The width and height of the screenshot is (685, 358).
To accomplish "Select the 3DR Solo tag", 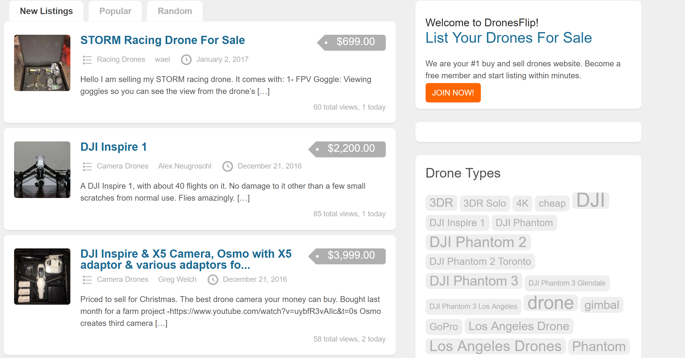I will pos(485,203).
